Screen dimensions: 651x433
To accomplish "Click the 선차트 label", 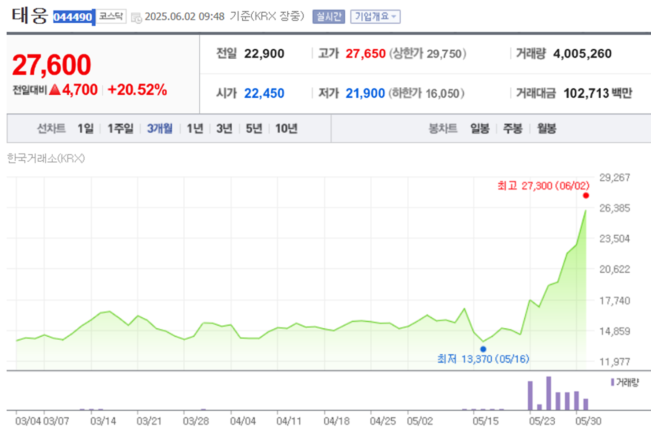I will tap(51, 128).
